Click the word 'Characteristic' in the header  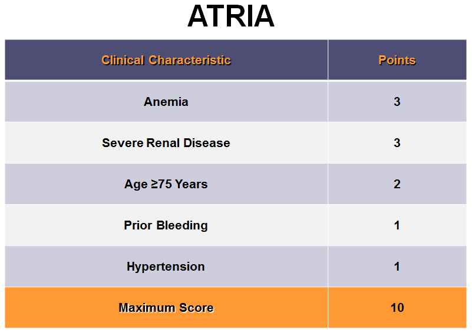pyautogui.click(x=190, y=60)
